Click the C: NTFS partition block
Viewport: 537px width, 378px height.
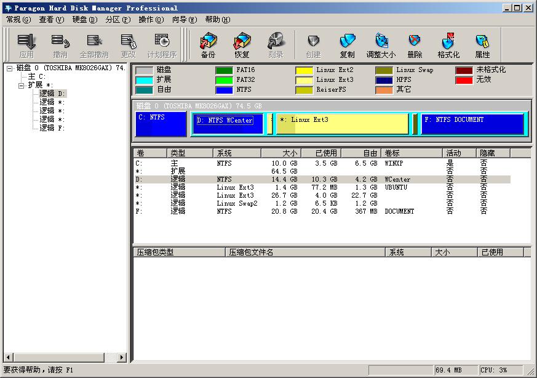coord(161,124)
